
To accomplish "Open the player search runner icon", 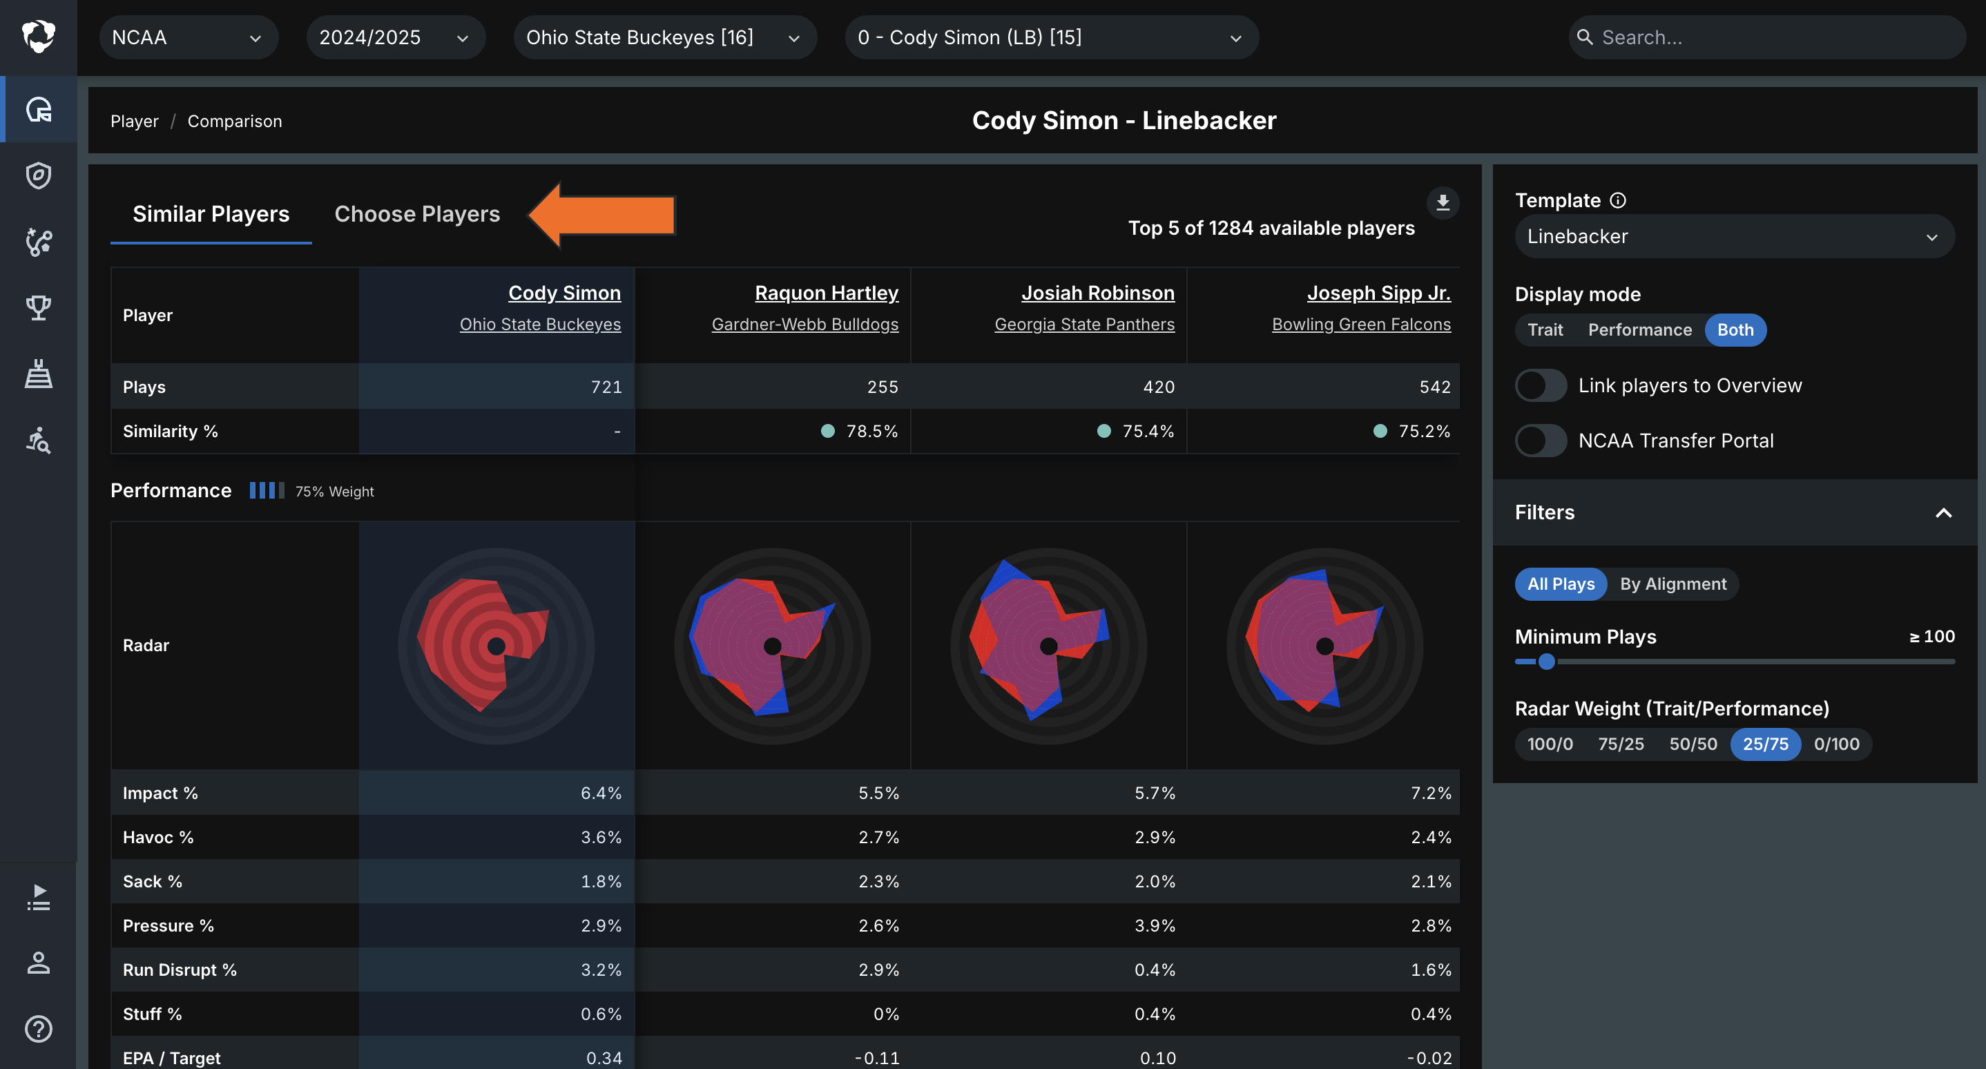I will (x=39, y=440).
